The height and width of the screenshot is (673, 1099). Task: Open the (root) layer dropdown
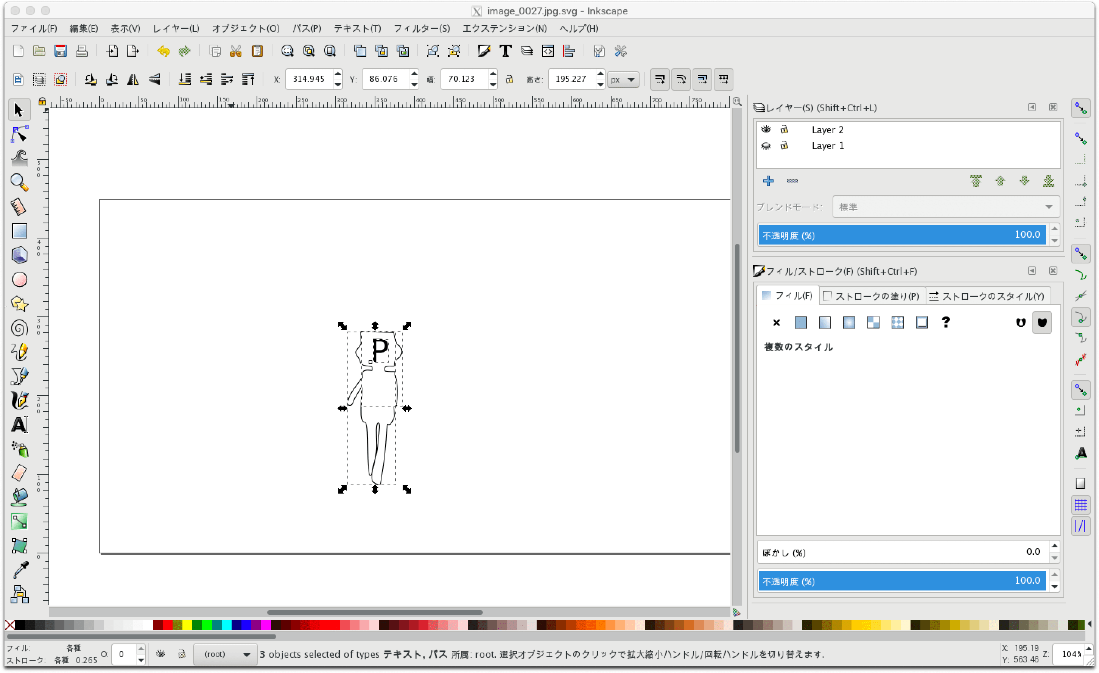(225, 654)
